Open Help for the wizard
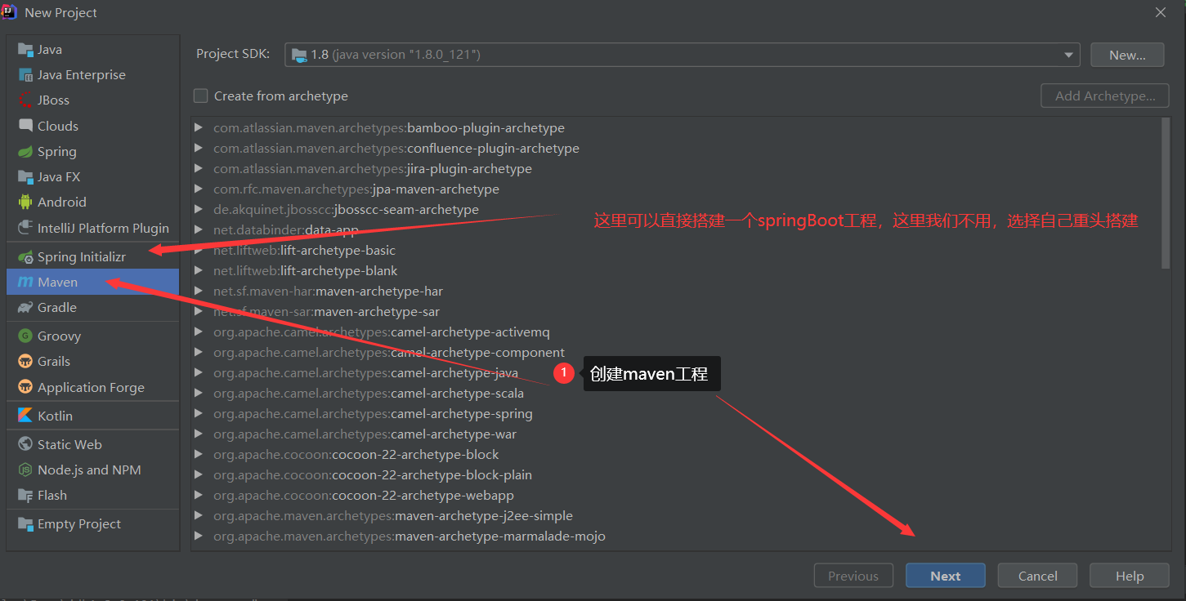Image resolution: width=1186 pixels, height=601 pixels. (1130, 576)
